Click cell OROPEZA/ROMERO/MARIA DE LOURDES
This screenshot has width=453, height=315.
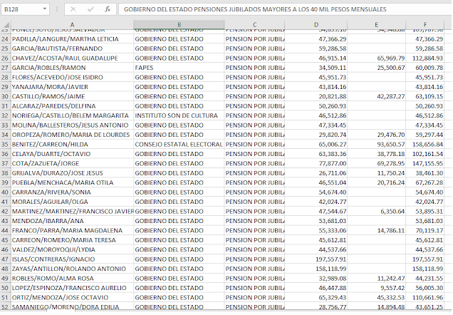pos(72,135)
